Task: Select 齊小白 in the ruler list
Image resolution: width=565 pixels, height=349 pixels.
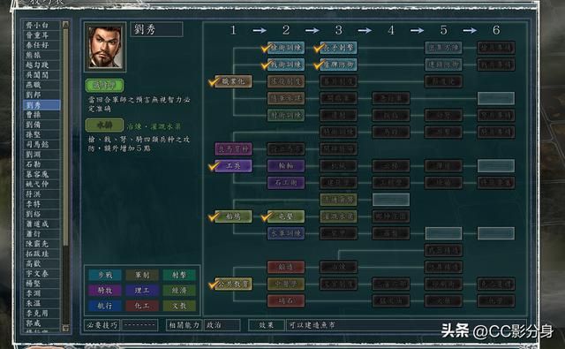Action: tap(41, 26)
